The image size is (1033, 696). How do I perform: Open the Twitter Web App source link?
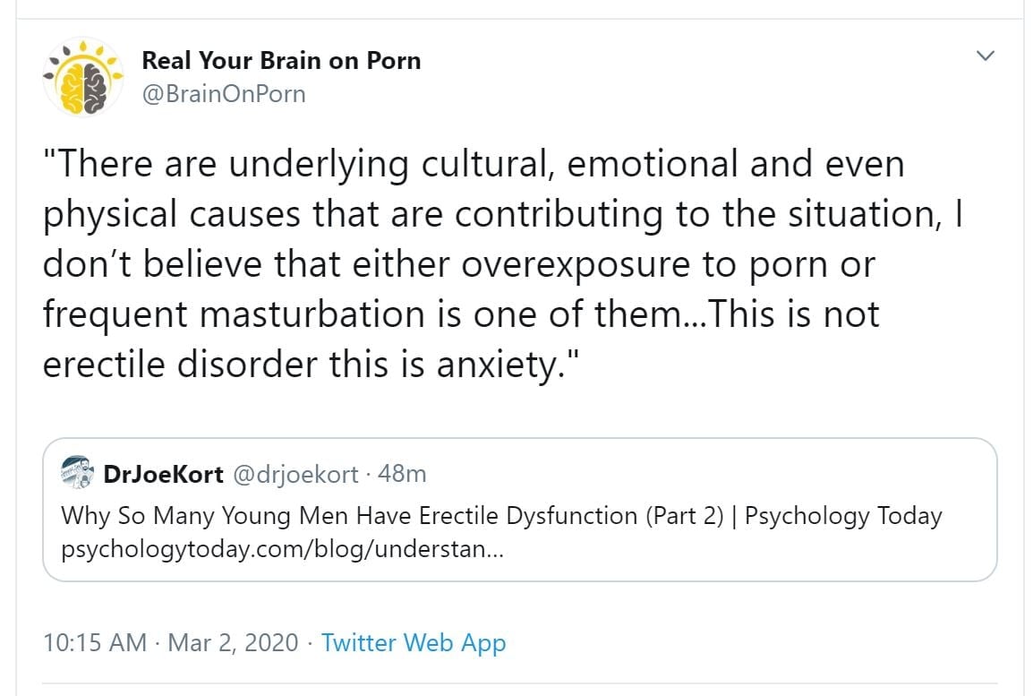414,643
